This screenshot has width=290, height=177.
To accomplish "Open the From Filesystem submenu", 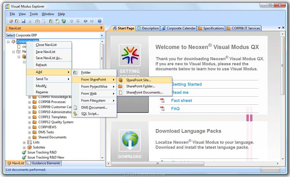I will tap(94, 101).
